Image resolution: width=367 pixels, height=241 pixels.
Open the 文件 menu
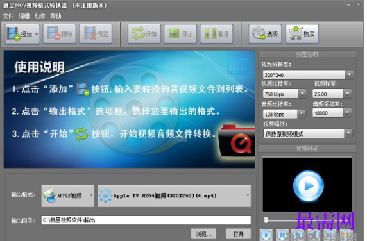[8, 16]
